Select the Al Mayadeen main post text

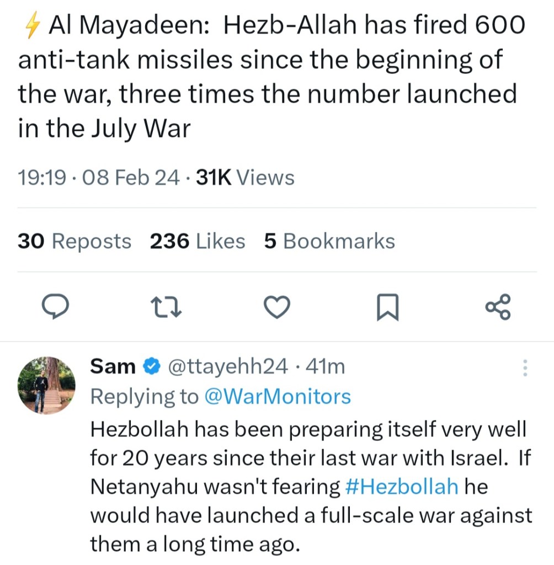[x=270, y=77]
